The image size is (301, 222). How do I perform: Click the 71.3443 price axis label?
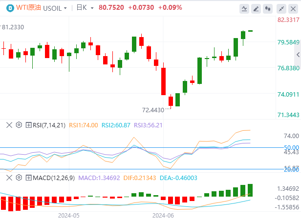(288, 115)
